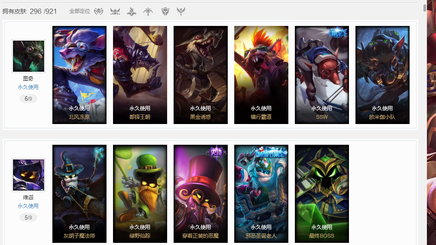Click the vertical scrollbar thumb
This screenshot has width=436, height=245.
(425, 8)
